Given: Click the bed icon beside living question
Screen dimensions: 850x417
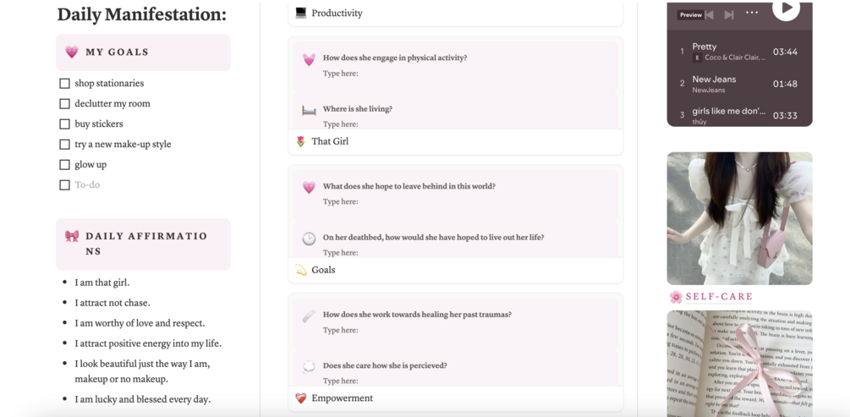Looking at the screenshot, I should coord(309,110).
